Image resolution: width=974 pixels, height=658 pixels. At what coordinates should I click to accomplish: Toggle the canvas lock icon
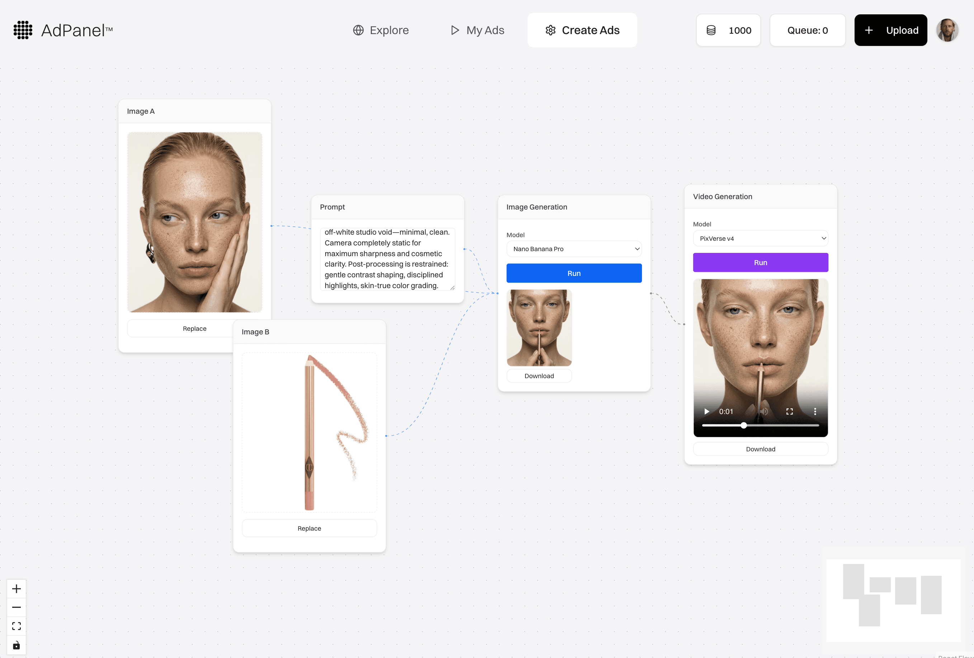click(16, 645)
